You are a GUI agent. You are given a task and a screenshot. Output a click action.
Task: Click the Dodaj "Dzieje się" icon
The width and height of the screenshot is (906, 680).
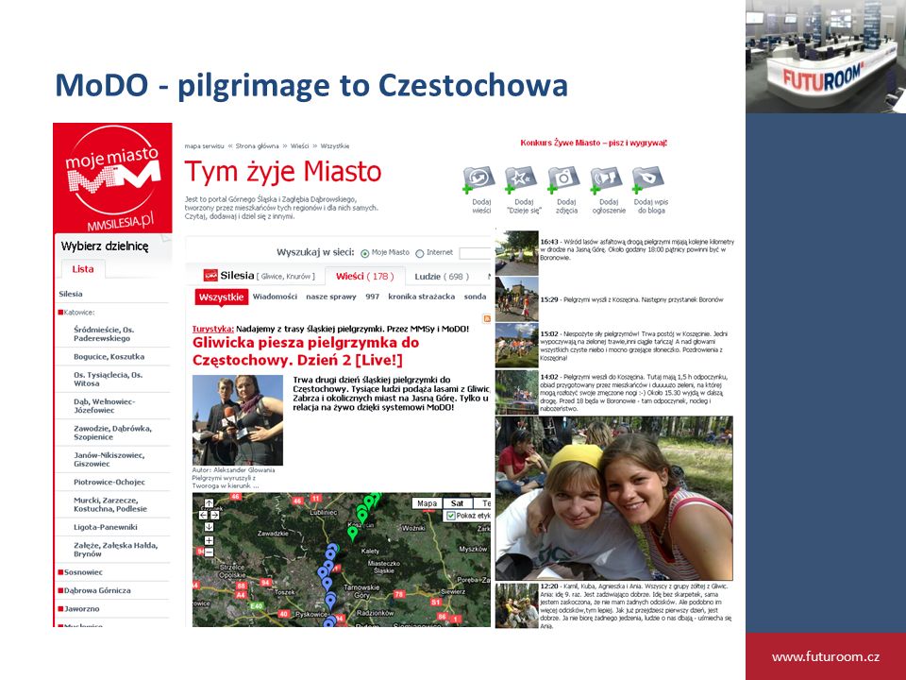[x=521, y=179]
